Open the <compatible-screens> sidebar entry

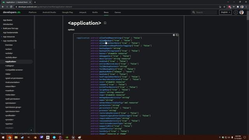[14, 70]
